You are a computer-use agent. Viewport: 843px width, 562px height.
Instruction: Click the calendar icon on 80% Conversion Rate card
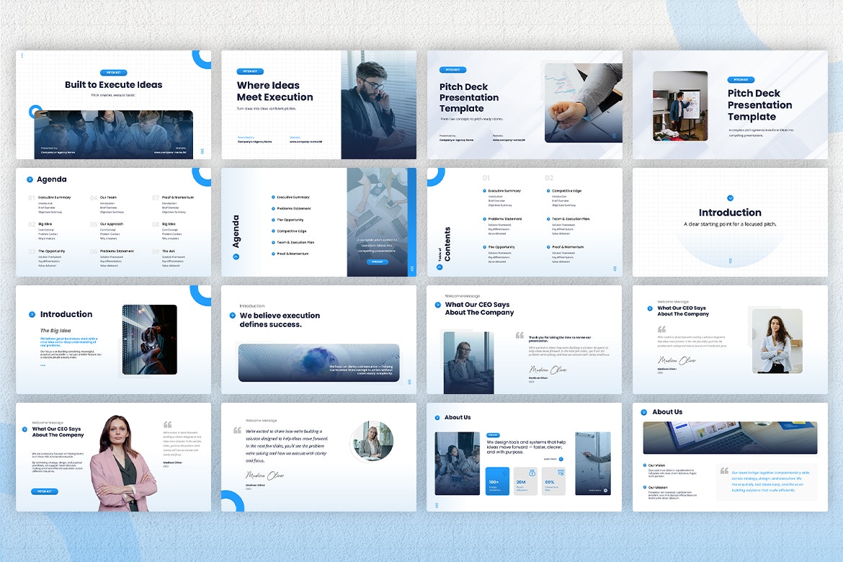coord(561,473)
